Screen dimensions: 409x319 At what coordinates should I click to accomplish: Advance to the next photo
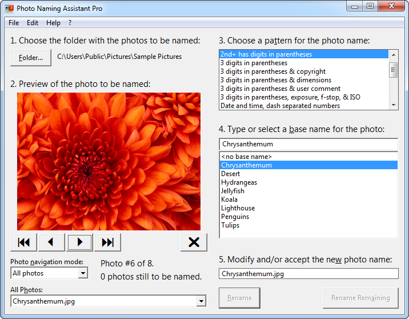pos(79,242)
